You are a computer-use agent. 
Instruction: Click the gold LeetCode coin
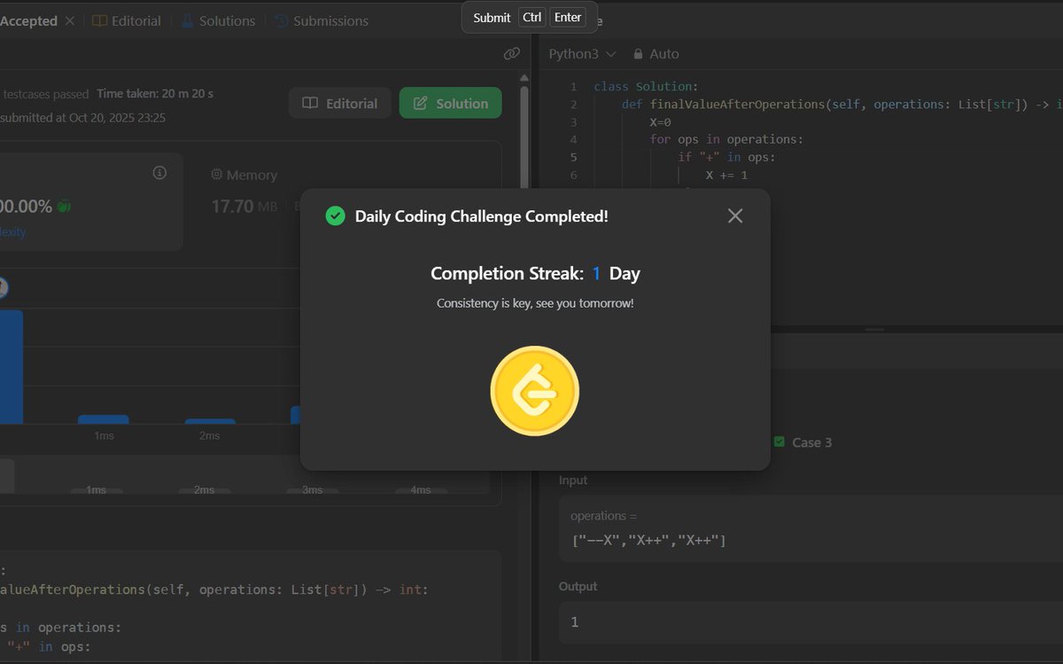pos(535,391)
